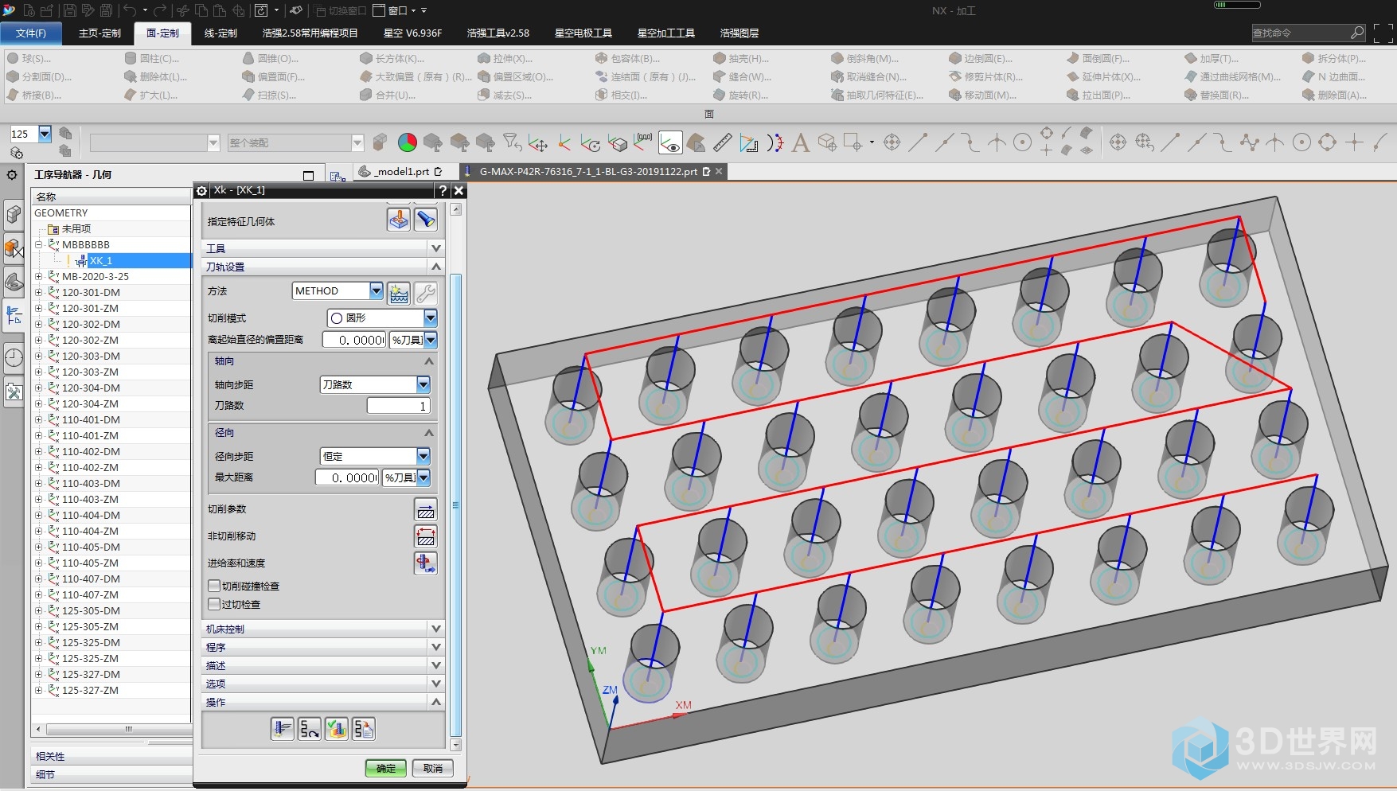
Task: Click the specify feature geometry icon
Action: pyautogui.click(x=398, y=220)
